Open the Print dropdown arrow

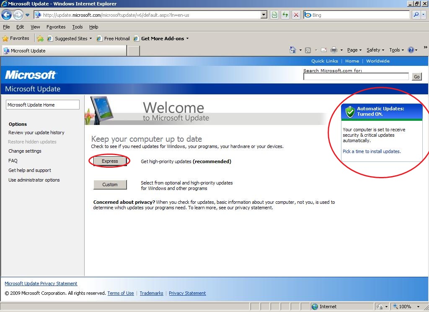(x=341, y=50)
